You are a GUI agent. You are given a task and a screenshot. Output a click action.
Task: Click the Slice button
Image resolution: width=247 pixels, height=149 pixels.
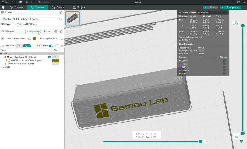[212, 7]
